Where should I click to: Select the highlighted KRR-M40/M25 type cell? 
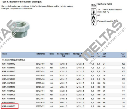[10, 106]
